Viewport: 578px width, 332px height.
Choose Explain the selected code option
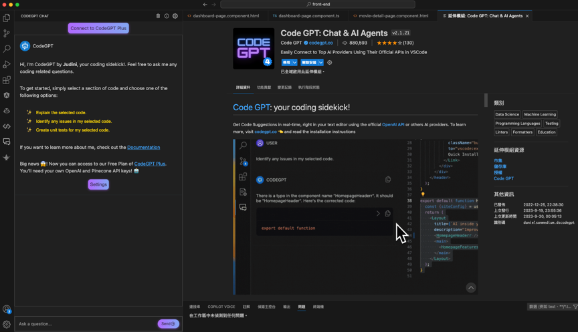tap(61, 113)
